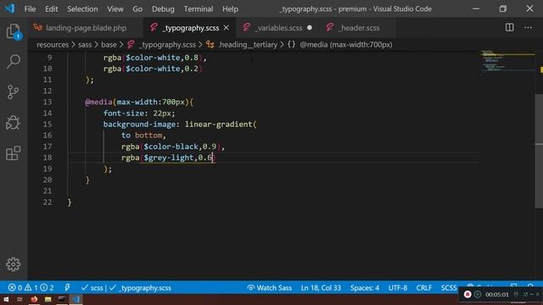This screenshot has width=543, height=305.
Task: Click the closing brace on line 22
Action: pyautogui.click(x=70, y=202)
